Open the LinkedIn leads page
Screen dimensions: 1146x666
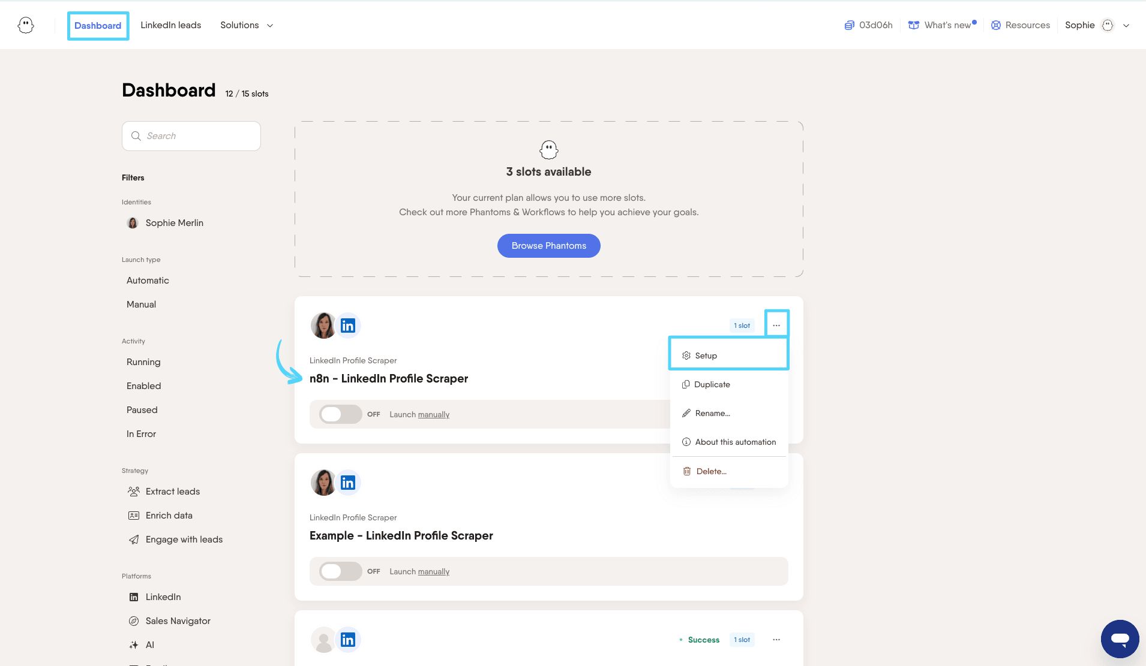(x=171, y=25)
